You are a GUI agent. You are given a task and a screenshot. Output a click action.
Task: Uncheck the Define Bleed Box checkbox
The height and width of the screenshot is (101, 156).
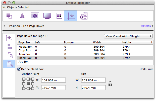19,69
